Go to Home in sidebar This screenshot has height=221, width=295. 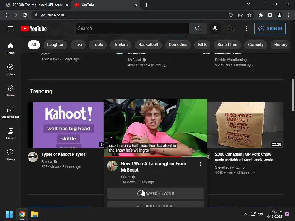pos(10,48)
